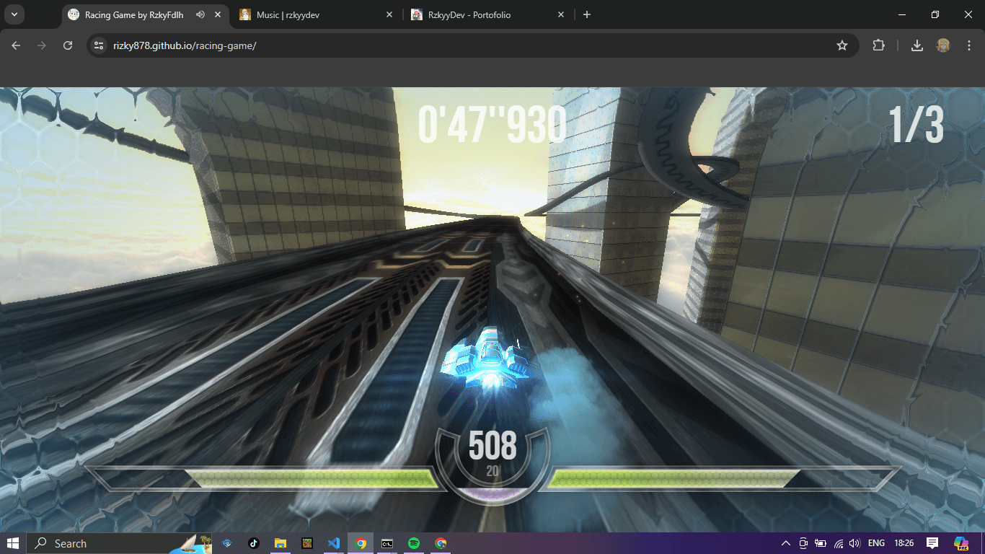Open the Copilot preview icon
The width and height of the screenshot is (985, 554).
tap(960, 543)
